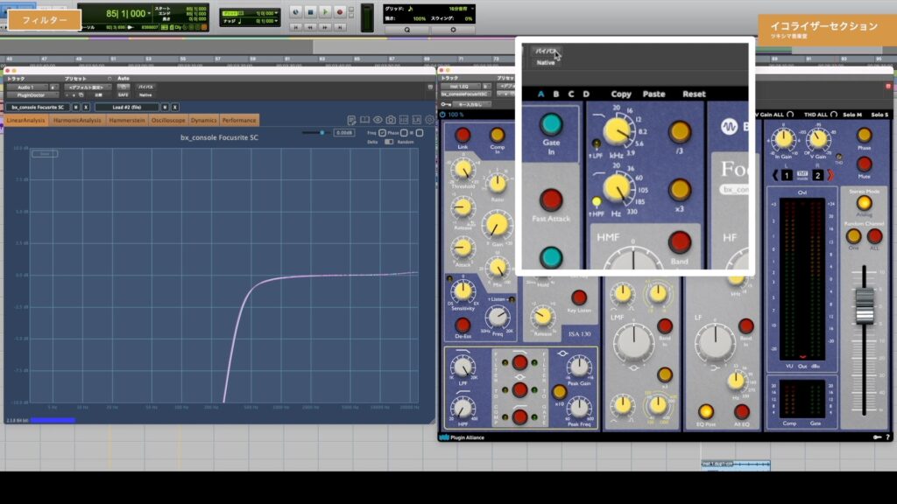Screen dimensions: 897x504
Task: Click the Native button in PluginDoctor window header
Action: pos(145,94)
